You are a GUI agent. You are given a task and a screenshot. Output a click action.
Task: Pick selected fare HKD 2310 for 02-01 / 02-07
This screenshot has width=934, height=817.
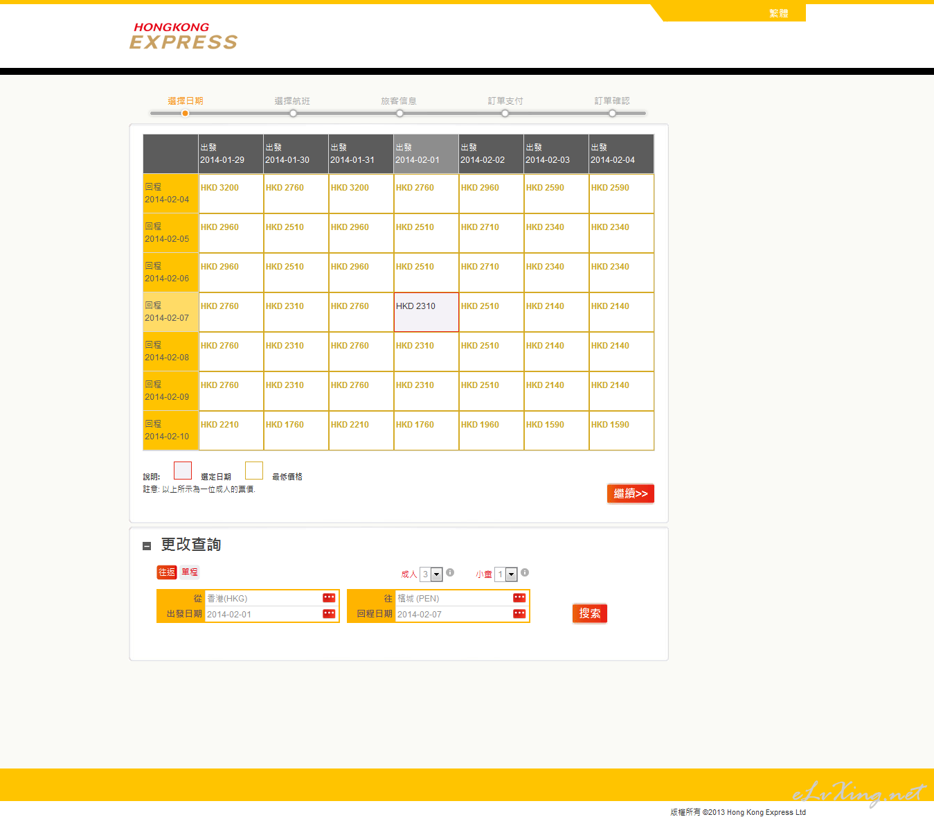click(x=426, y=312)
